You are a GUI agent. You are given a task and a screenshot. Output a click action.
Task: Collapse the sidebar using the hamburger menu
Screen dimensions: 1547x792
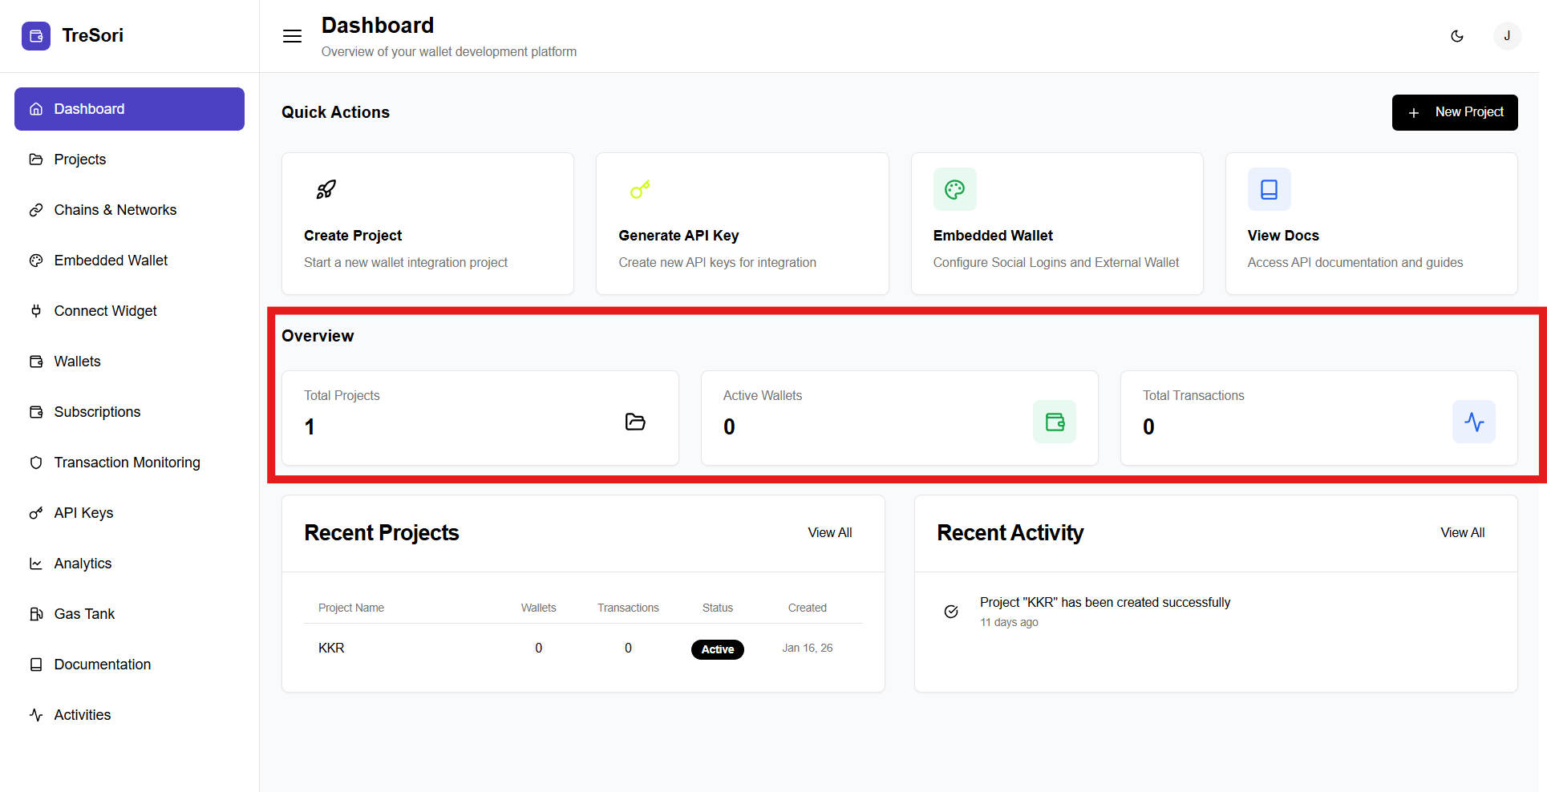click(x=292, y=36)
